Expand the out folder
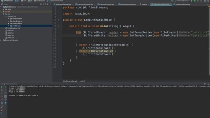The width and height of the screenshot is (210, 118). click(4, 12)
